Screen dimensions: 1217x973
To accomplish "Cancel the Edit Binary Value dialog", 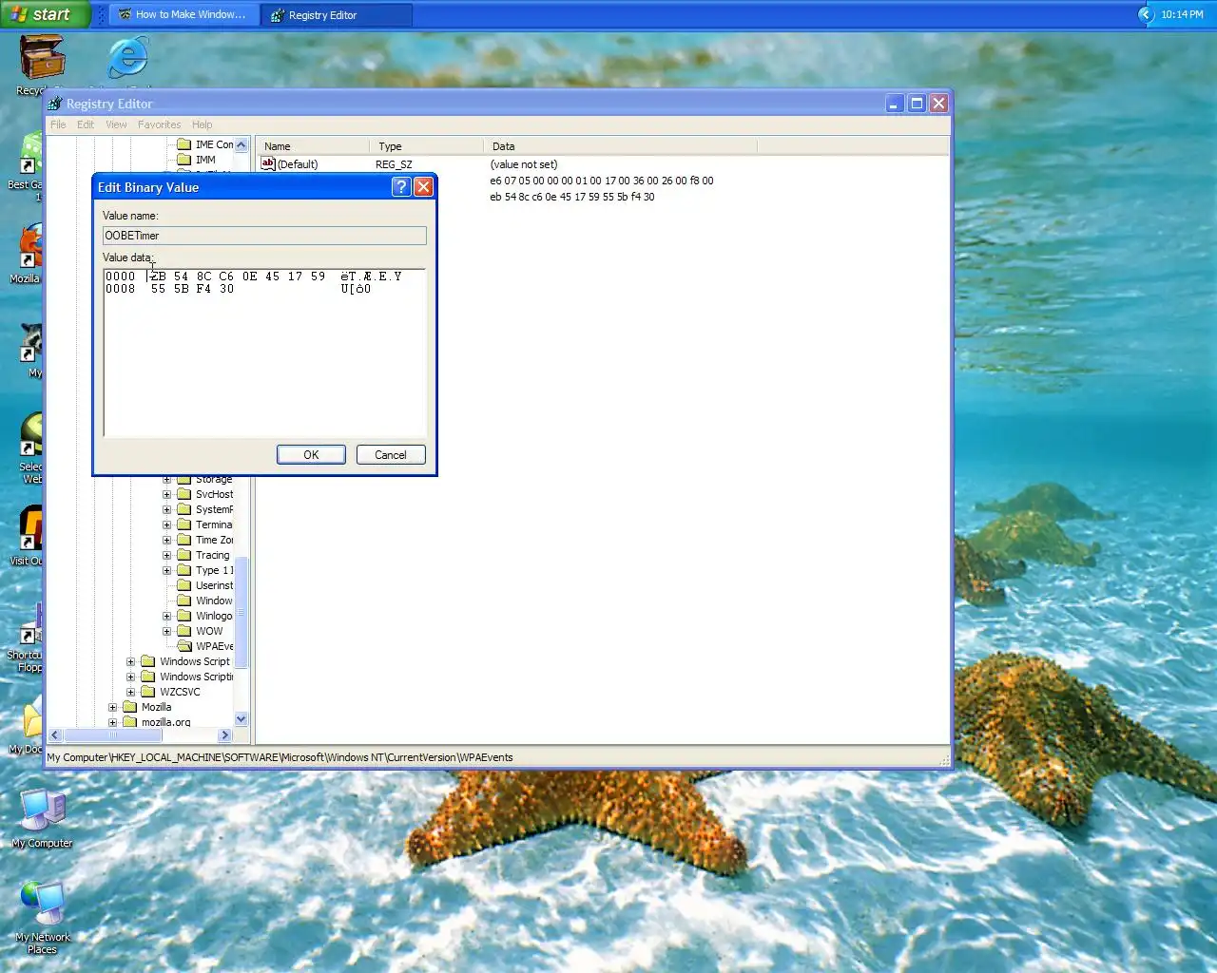I will click(391, 455).
